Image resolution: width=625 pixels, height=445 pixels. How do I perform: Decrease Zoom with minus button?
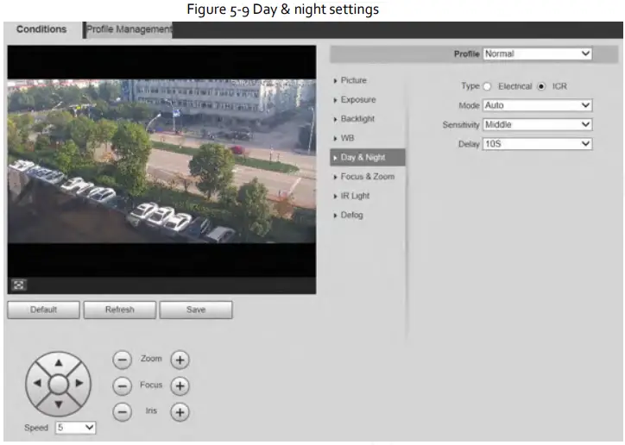(122, 360)
